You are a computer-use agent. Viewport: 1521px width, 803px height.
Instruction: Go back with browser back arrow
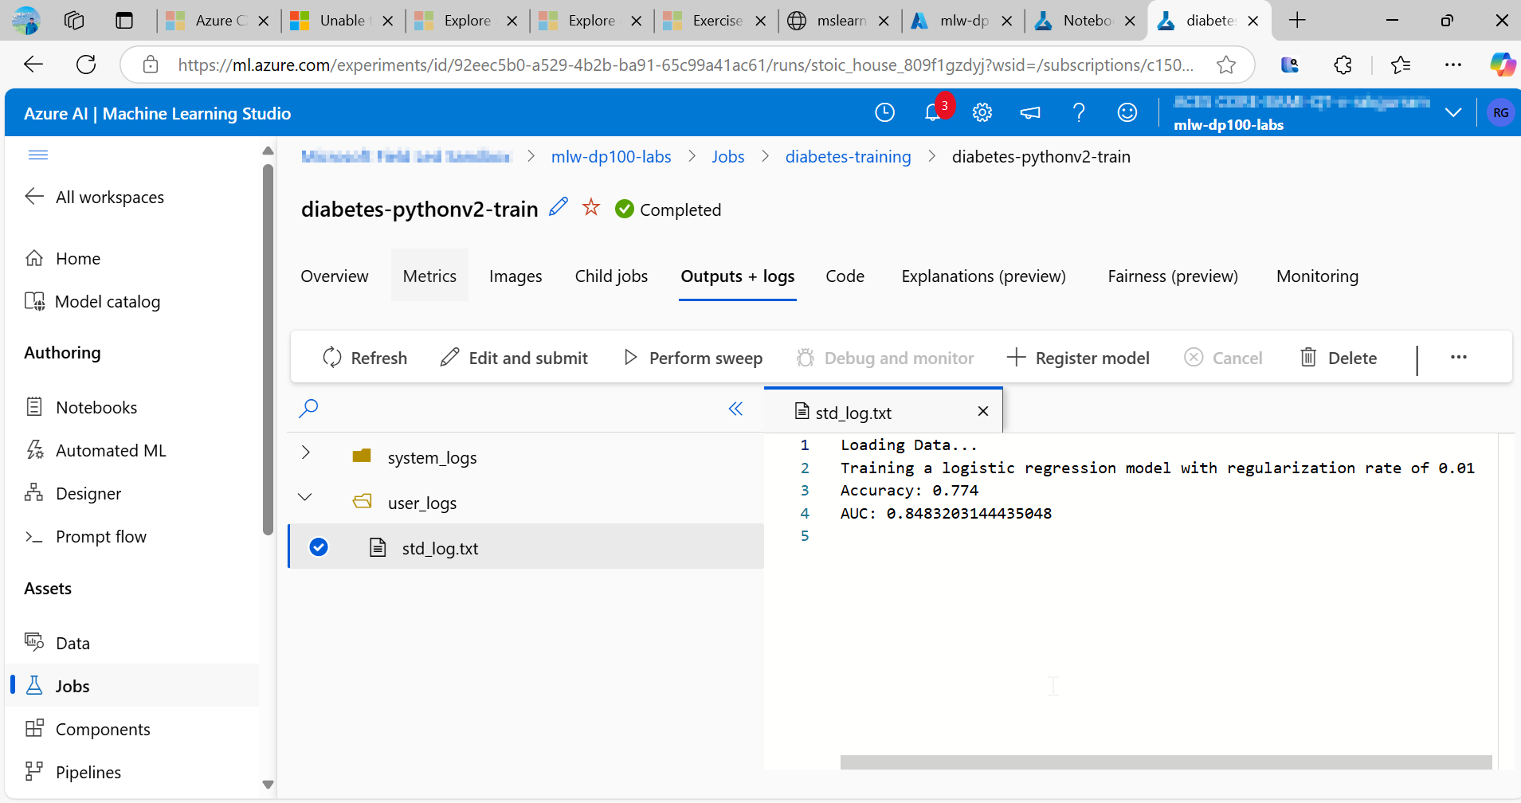click(x=33, y=65)
